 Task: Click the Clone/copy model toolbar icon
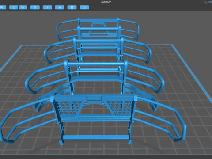pyautogui.click(x=35, y=8)
